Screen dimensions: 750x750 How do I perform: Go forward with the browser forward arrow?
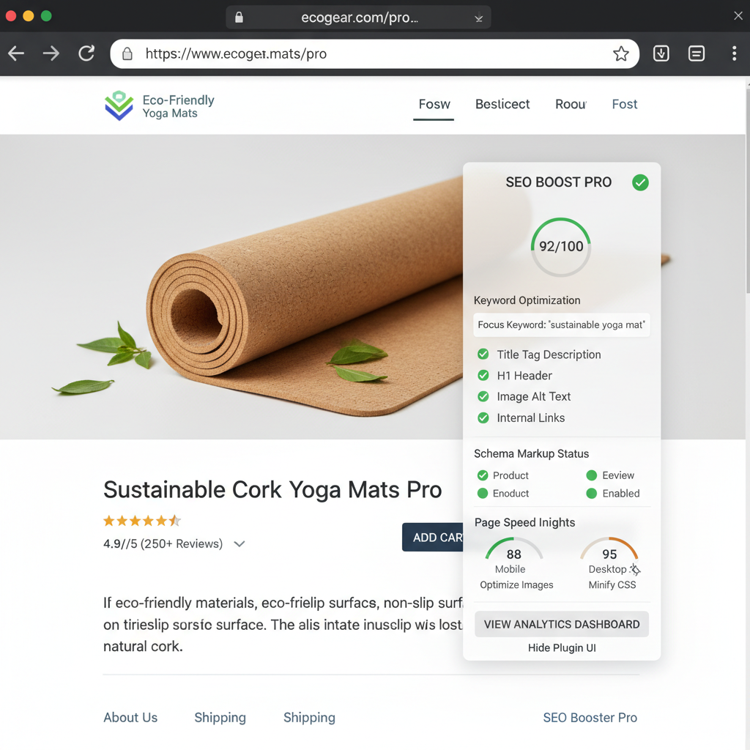pos(51,53)
